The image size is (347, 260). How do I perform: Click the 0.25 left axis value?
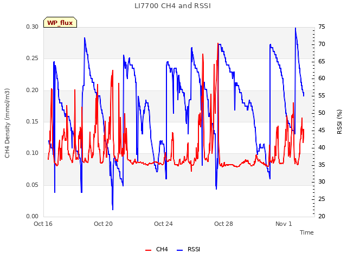pyautogui.click(x=33, y=58)
